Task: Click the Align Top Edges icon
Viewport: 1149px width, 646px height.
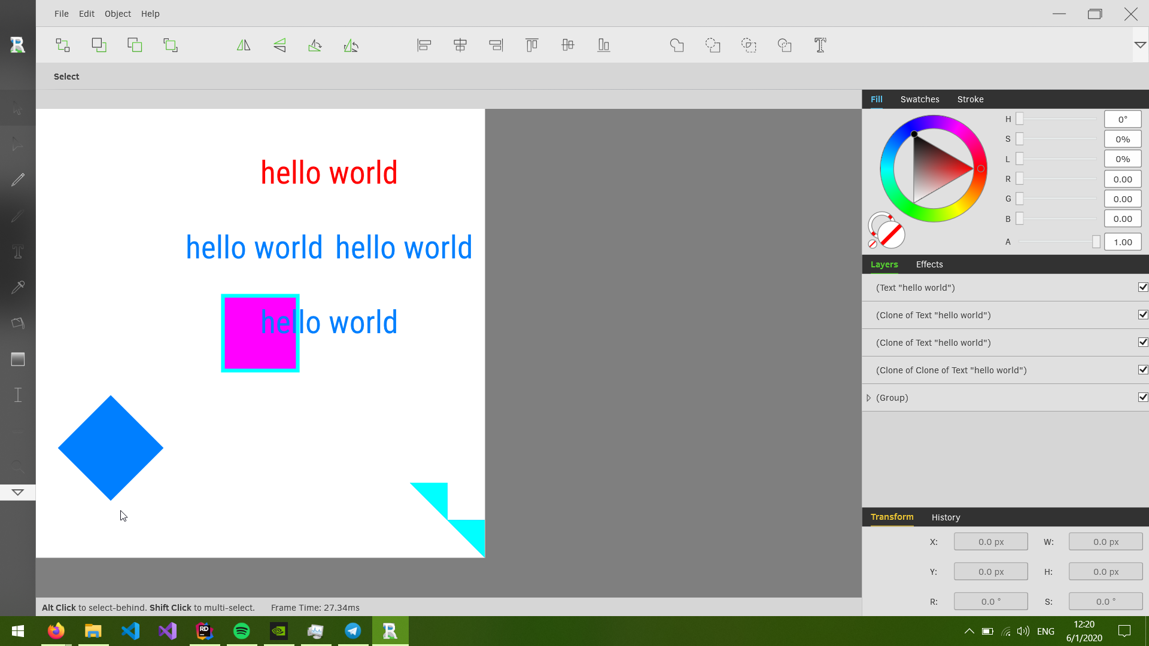Action: pos(531,45)
